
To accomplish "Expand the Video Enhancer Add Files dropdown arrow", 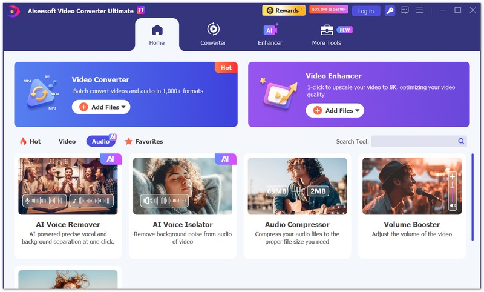I will 358,111.
